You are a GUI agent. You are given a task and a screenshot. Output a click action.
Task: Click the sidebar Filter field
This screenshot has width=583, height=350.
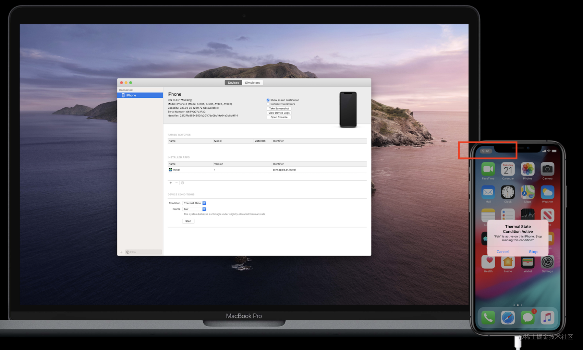pyautogui.click(x=143, y=252)
